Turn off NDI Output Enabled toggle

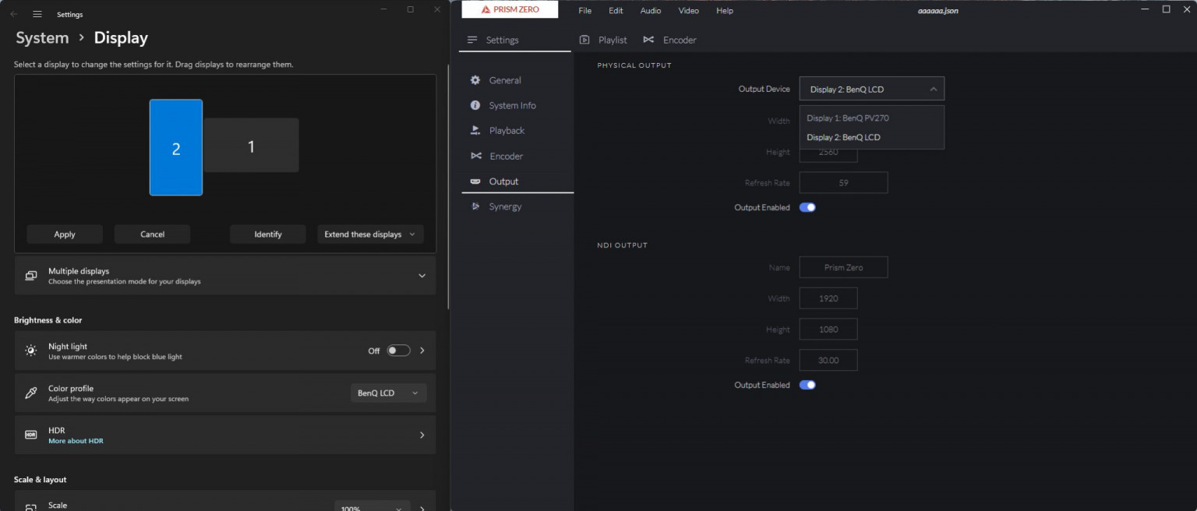point(807,385)
